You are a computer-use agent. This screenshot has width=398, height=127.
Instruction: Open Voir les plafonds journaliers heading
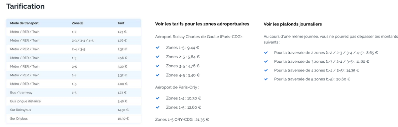(x=293, y=24)
